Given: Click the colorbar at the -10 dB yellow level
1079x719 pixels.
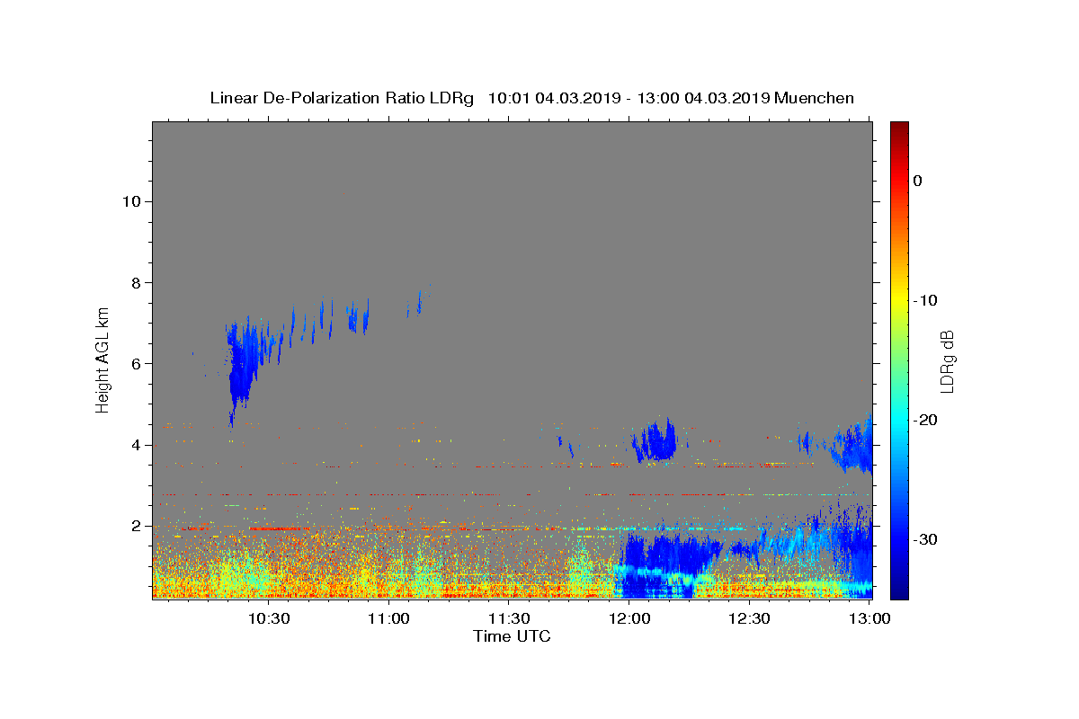Looking at the screenshot, I should point(899,300).
